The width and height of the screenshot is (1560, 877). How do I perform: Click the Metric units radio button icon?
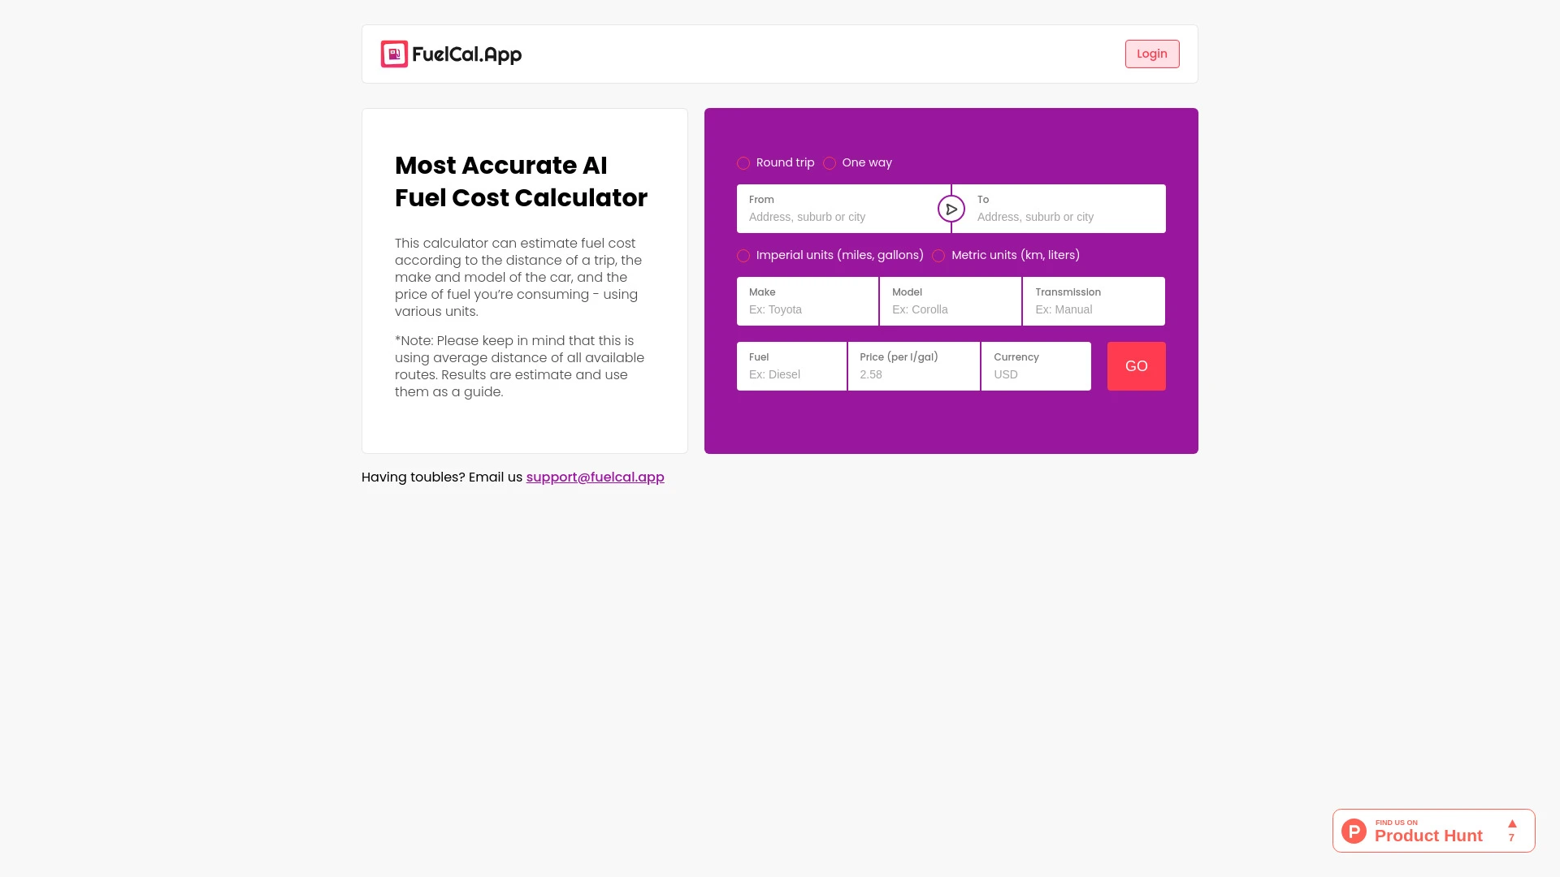click(x=938, y=255)
